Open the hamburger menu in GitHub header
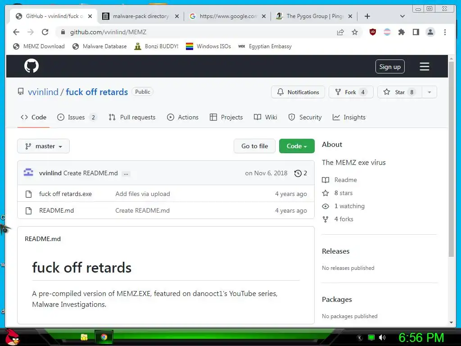Image resolution: width=461 pixels, height=346 pixels. coord(424,67)
